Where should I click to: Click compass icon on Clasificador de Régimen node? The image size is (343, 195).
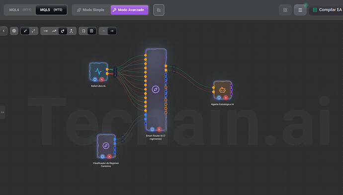[x=106, y=146]
